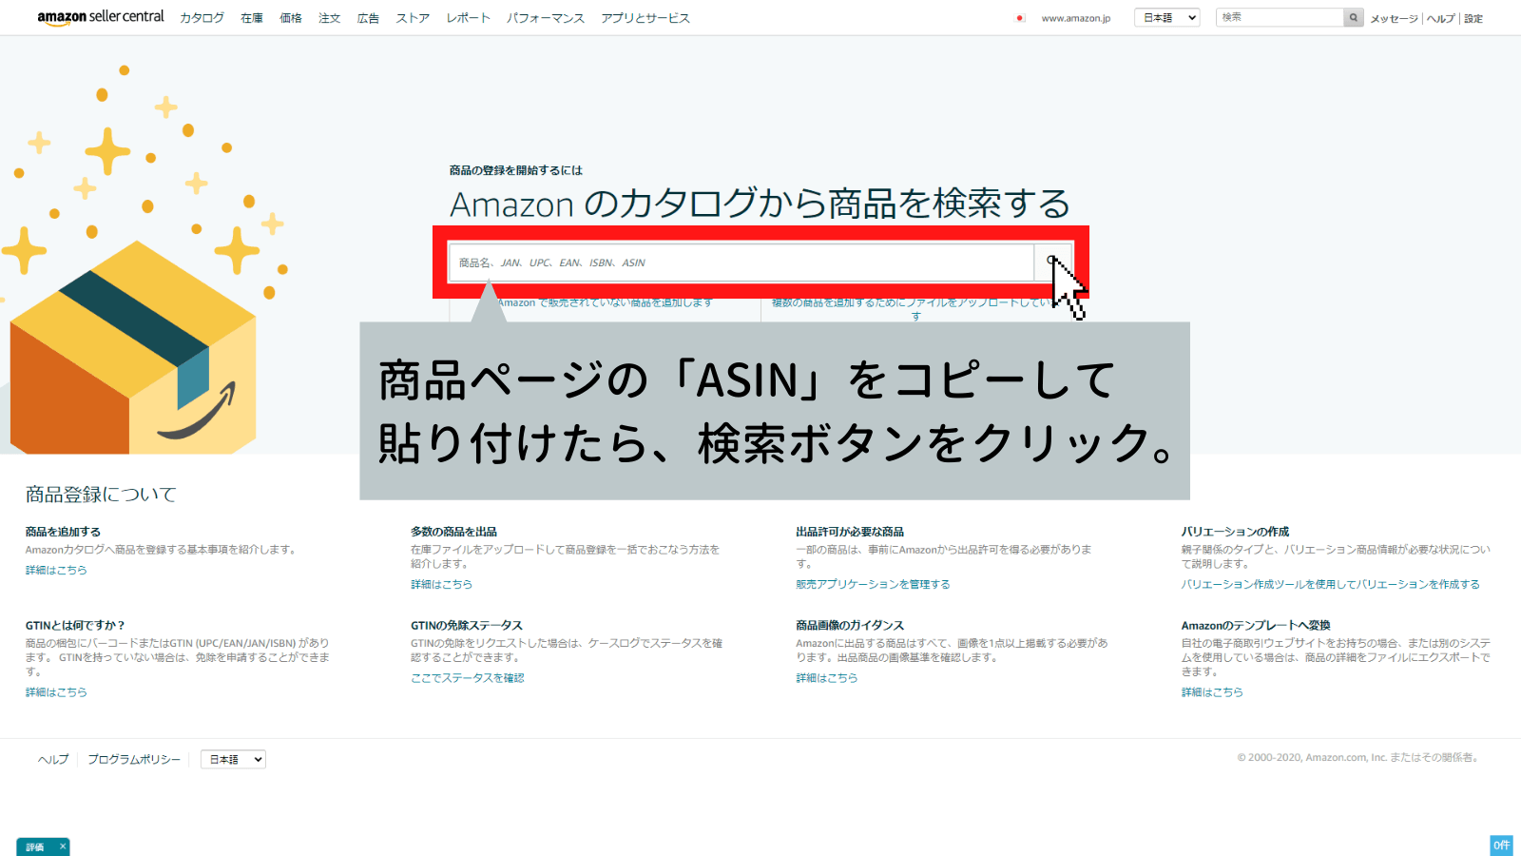Click the top bar search magnifier icon

click(x=1353, y=17)
